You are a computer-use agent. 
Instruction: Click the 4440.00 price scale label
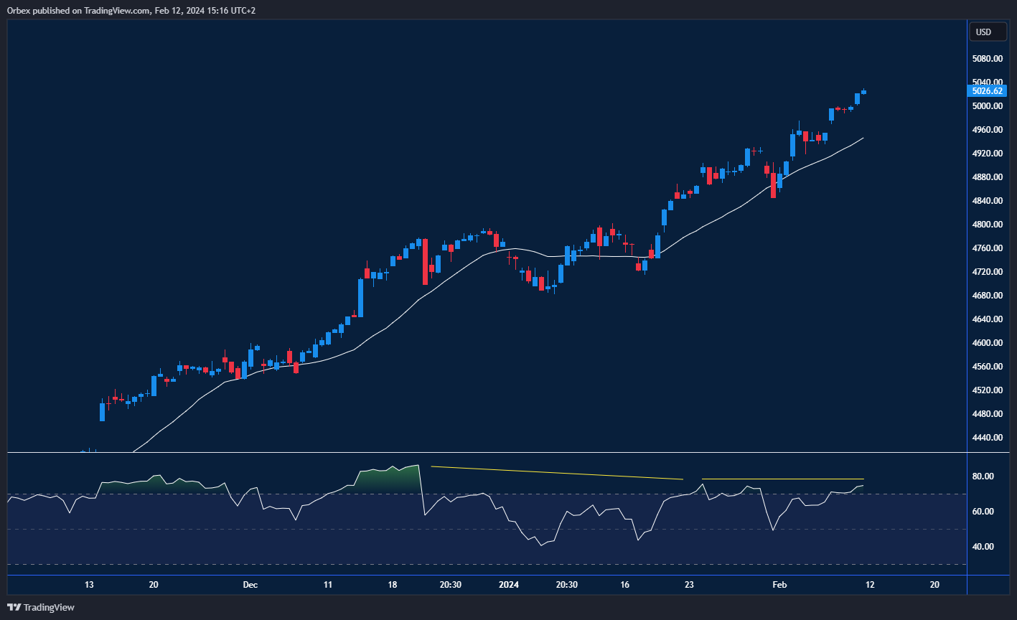click(986, 437)
